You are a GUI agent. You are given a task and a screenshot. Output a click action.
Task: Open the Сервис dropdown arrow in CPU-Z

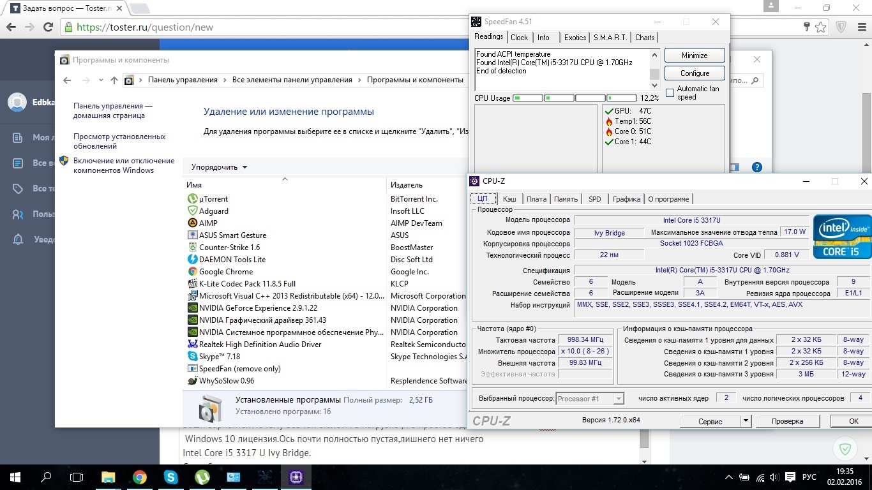[745, 421]
